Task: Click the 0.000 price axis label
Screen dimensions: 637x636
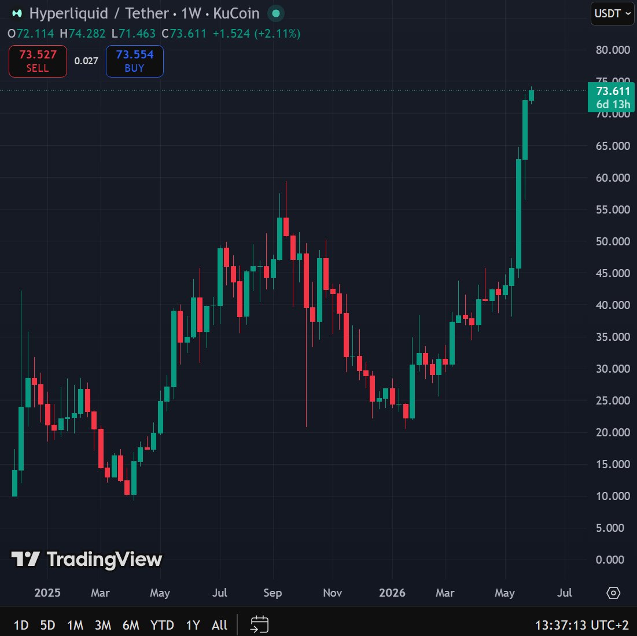Action: (x=610, y=560)
